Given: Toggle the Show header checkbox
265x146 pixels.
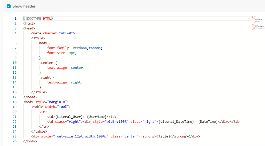Looking at the screenshot, I should [x=9, y=6].
